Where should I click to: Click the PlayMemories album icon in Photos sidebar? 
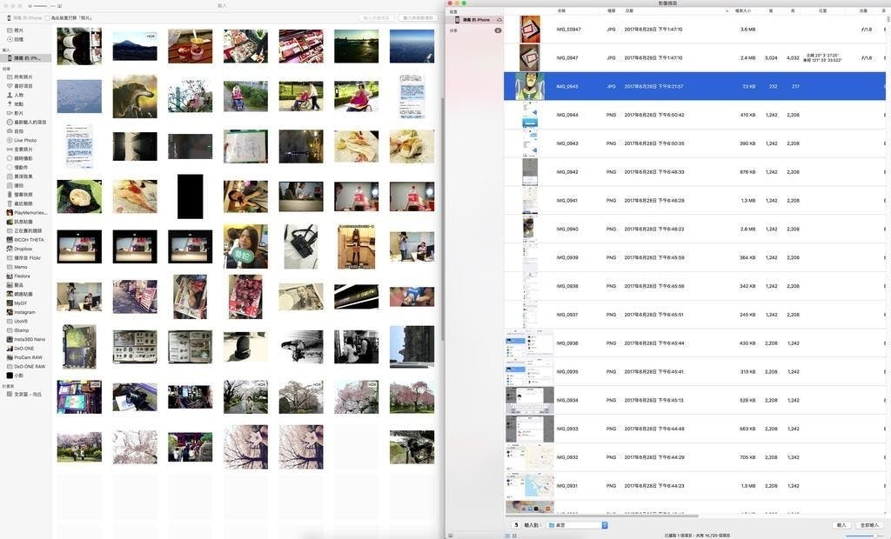10,212
